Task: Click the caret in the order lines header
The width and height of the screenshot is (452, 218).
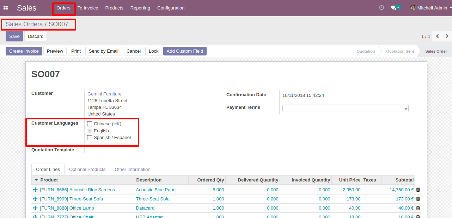Action: tap(36, 180)
